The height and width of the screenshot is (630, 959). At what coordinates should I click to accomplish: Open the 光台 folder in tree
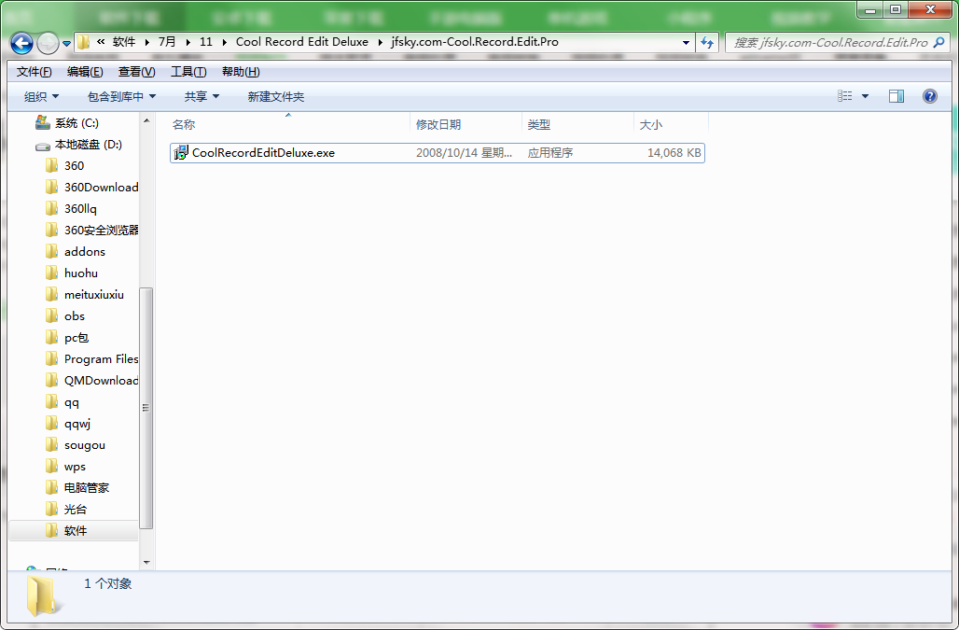[x=76, y=509]
